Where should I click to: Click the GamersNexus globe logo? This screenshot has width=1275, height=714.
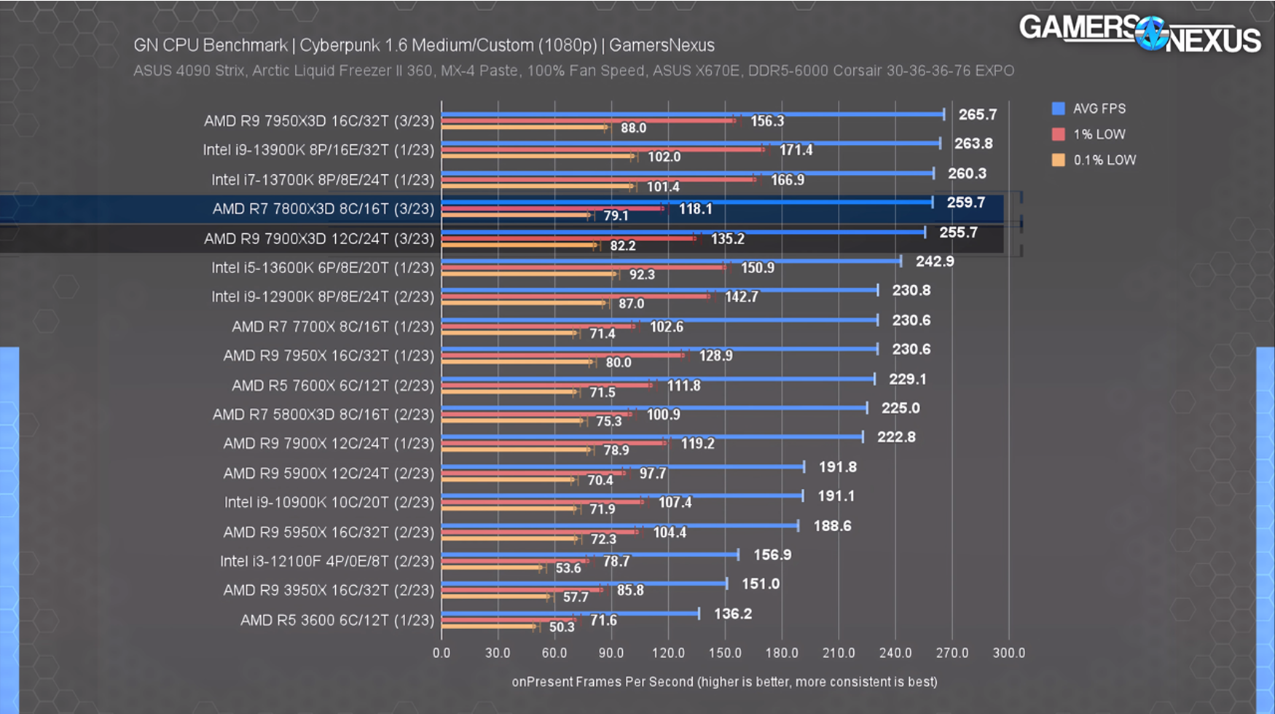click(1152, 34)
